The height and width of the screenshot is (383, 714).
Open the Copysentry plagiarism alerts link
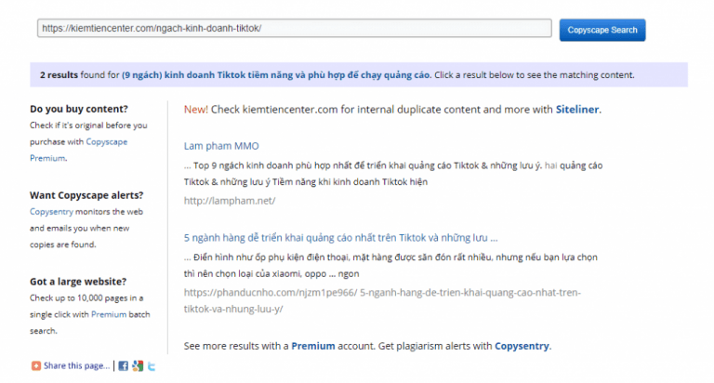522,346
